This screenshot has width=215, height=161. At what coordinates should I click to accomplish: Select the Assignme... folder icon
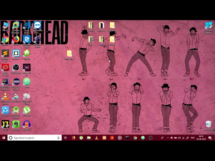(112, 27)
